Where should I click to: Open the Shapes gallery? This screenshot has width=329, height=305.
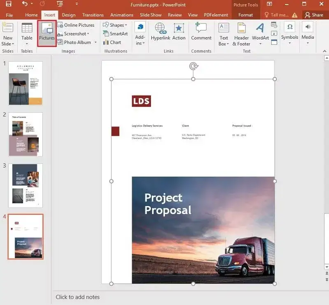[x=115, y=25]
